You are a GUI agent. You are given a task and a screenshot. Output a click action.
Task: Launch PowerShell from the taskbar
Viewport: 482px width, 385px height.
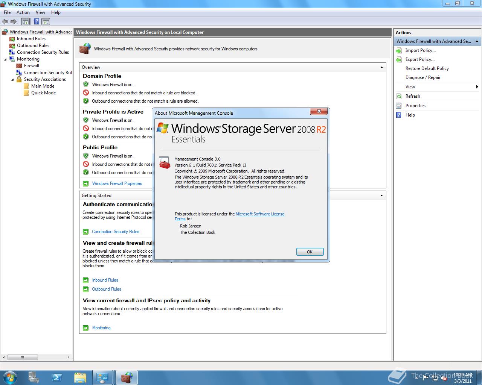coord(57,377)
